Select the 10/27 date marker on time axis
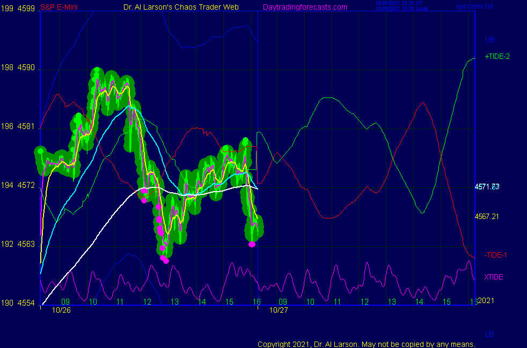The width and height of the screenshot is (527, 348). [x=278, y=310]
